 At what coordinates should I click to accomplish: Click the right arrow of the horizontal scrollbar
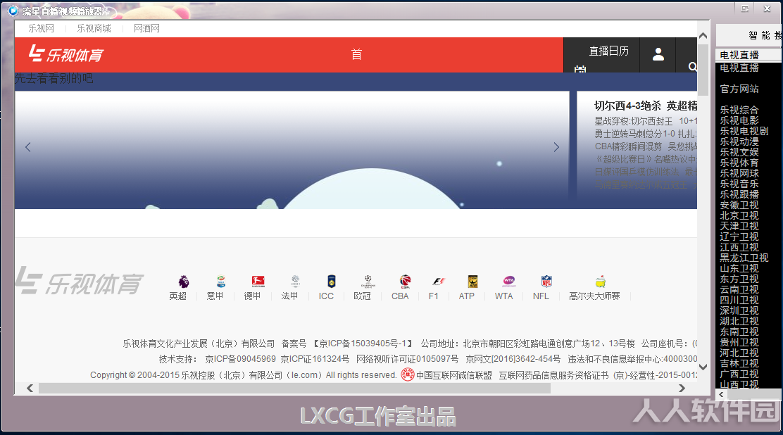tap(682, 388)
